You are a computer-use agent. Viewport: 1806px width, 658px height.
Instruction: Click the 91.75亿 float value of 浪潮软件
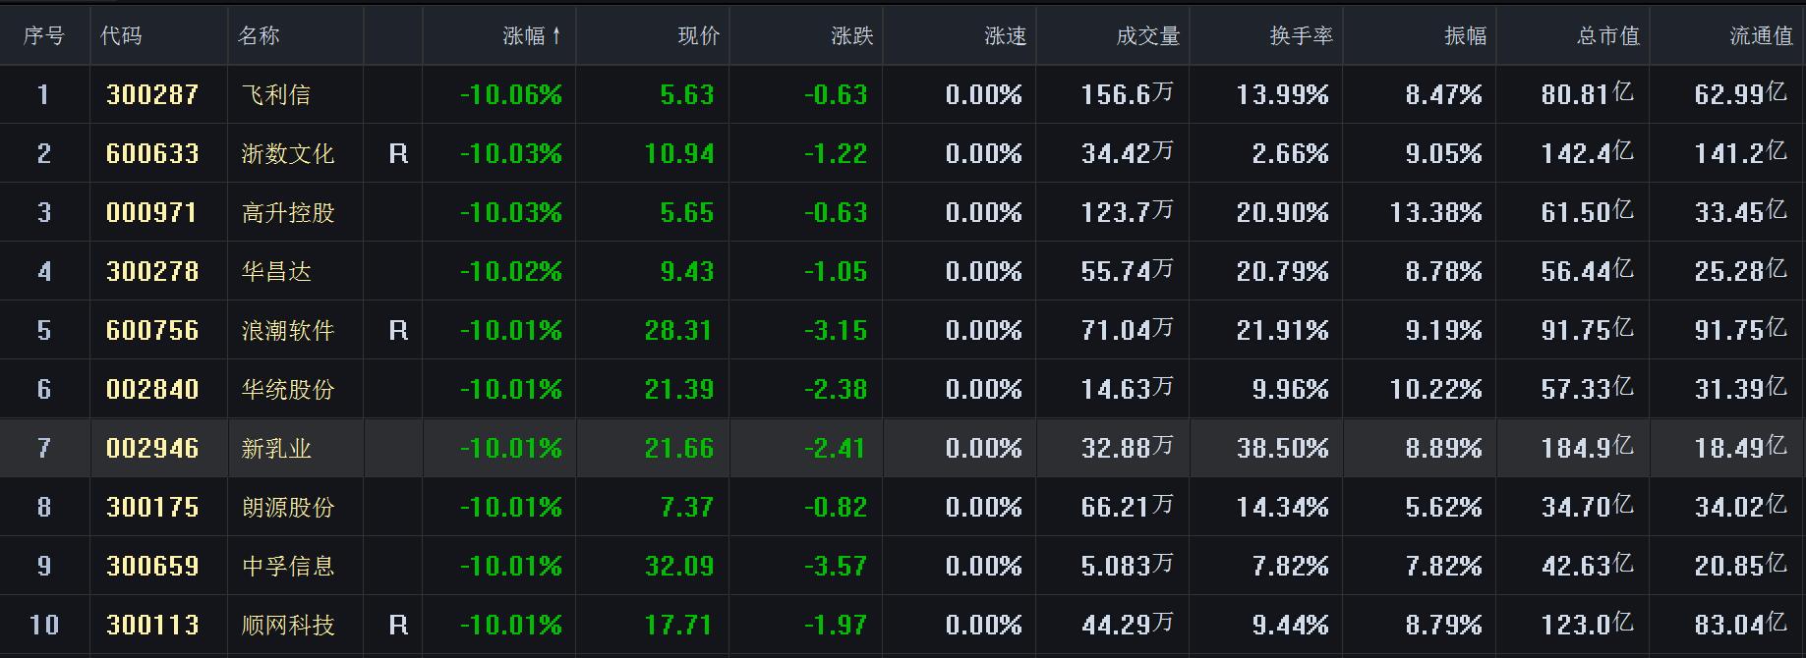(1740, 331)
